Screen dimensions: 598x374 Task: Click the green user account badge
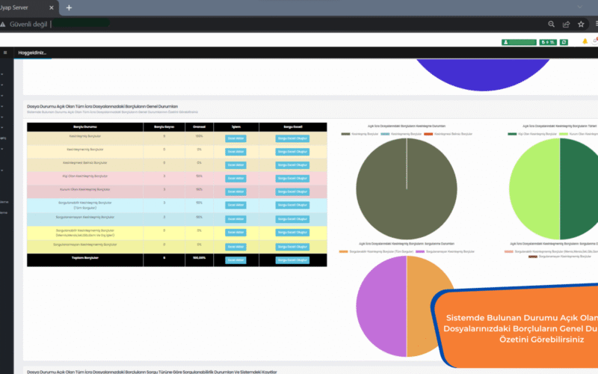[519, 42]
